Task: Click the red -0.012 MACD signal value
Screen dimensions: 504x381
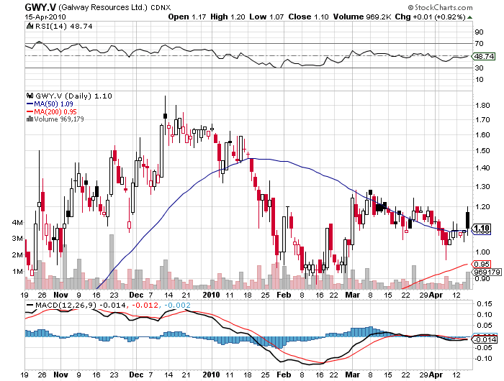Action: (144, 306)
